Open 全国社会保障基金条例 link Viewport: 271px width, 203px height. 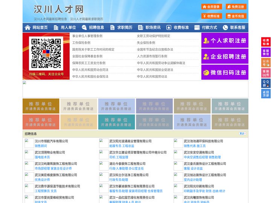[x=87, y=56]
